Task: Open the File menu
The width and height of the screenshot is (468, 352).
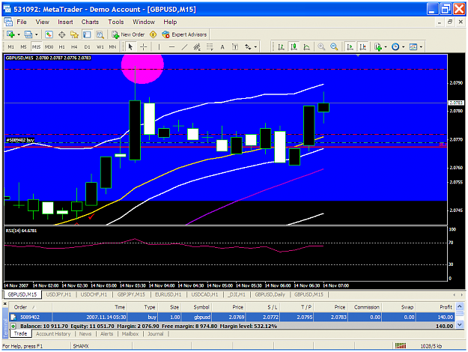Action: 22,22
